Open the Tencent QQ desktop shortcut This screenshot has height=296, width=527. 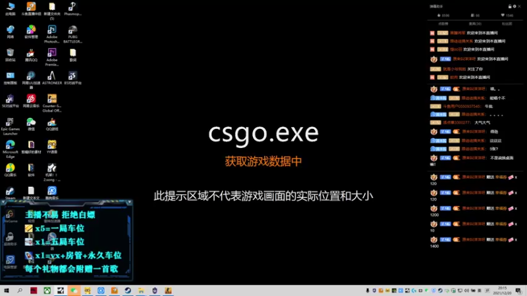click(31, 55)
